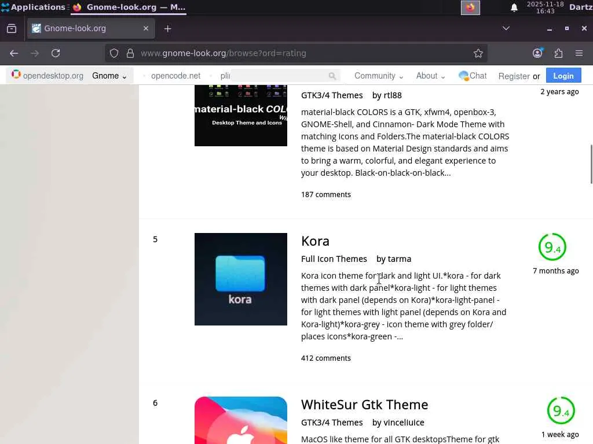The image size is (593, 444).
Task: Click the Chat bubble icon
Action: [x=463, y=76]
